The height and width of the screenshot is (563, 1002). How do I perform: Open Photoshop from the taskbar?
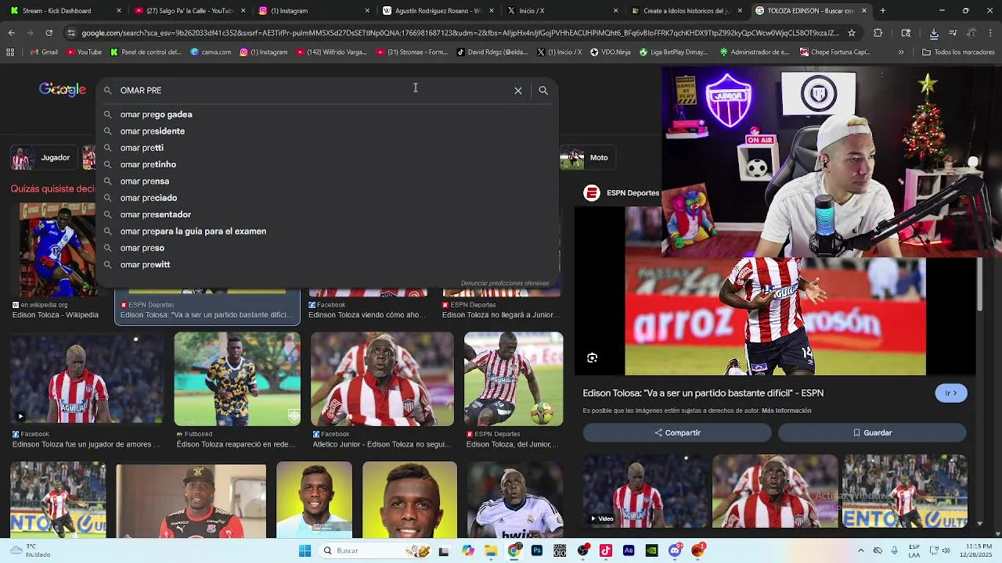click(537, 550)
